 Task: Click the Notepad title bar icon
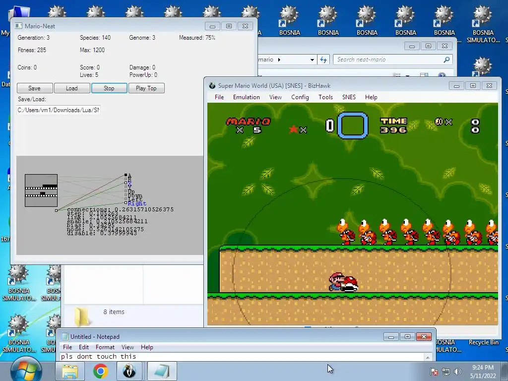(x=65, y=337)
